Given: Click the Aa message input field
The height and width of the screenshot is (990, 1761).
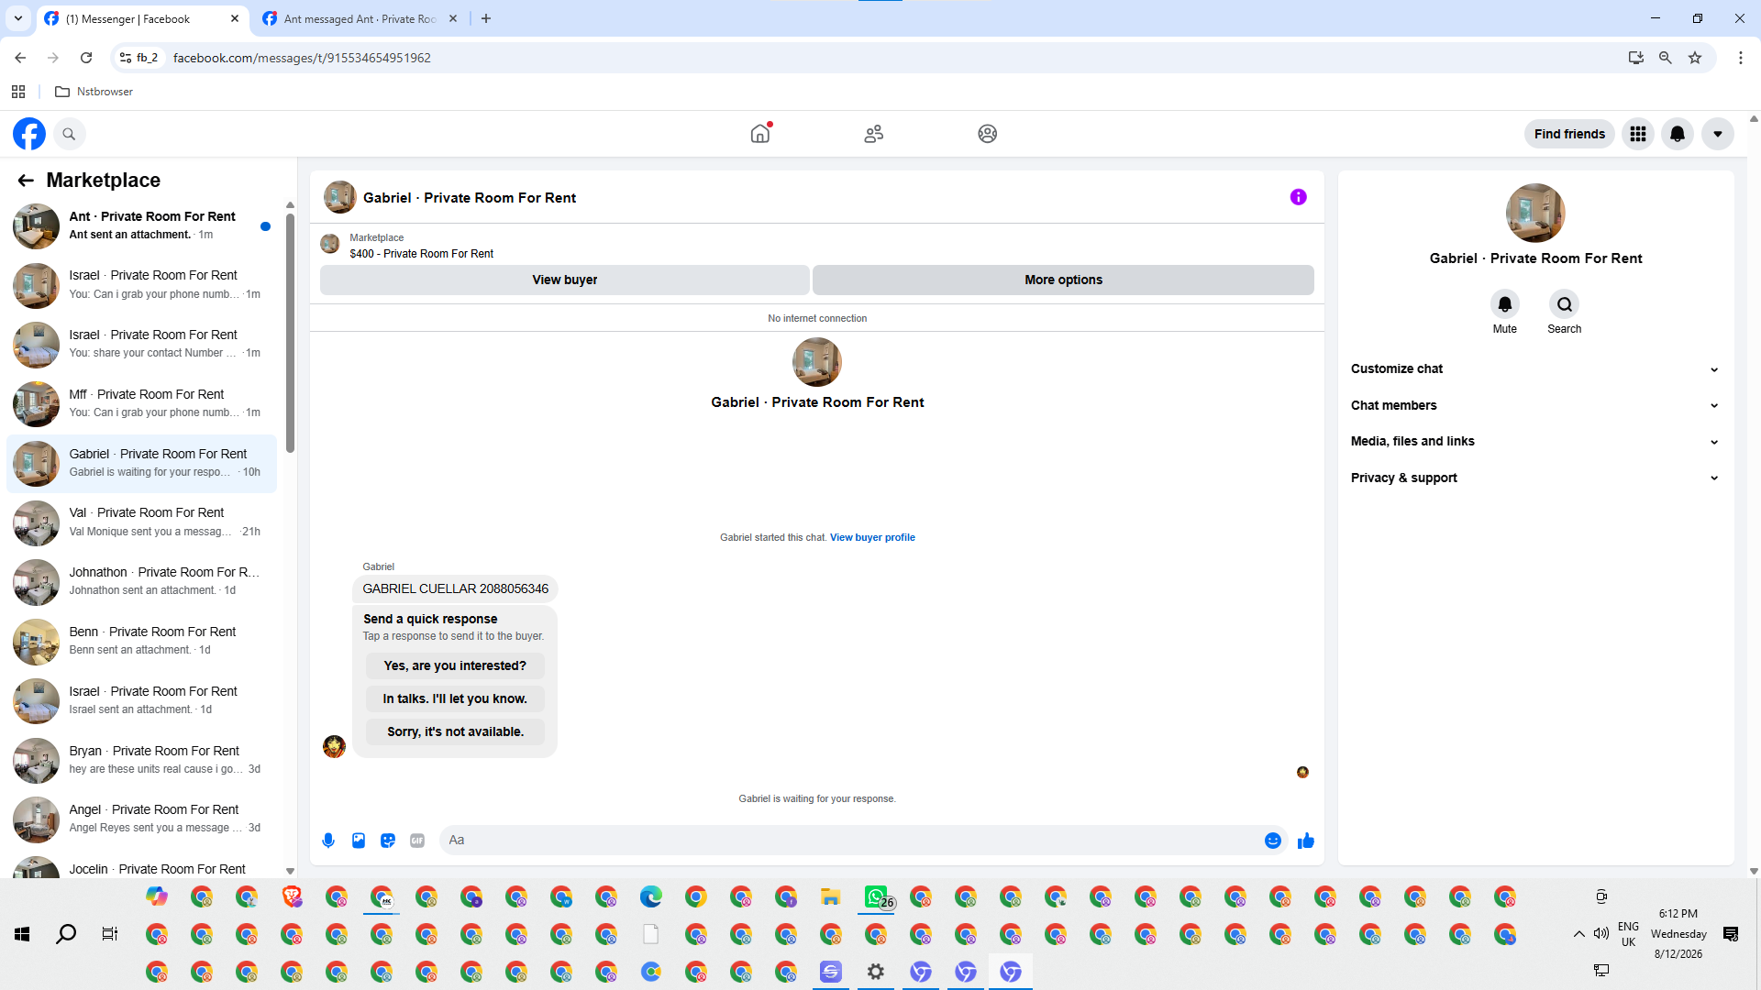Looking at the screenshot, I should pyautogui.click(x=853, y=841).
